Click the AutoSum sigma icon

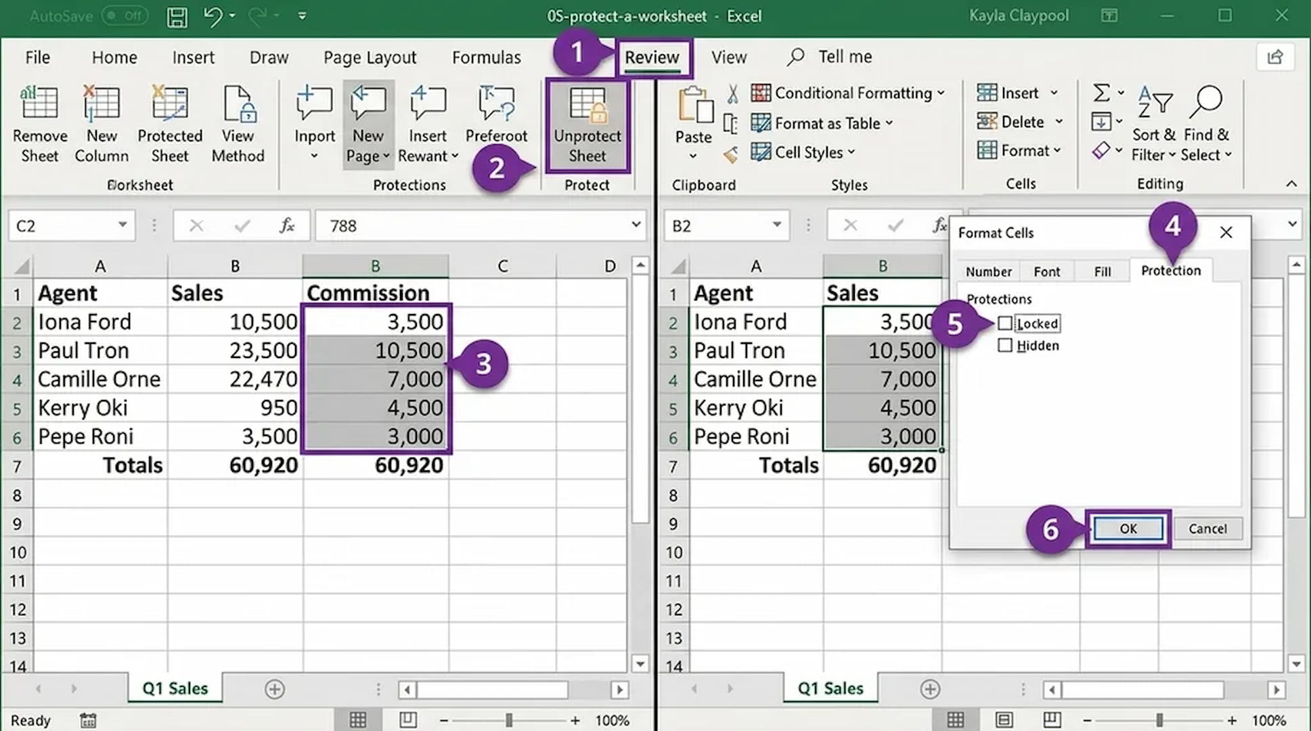(x=1101, y=92)
